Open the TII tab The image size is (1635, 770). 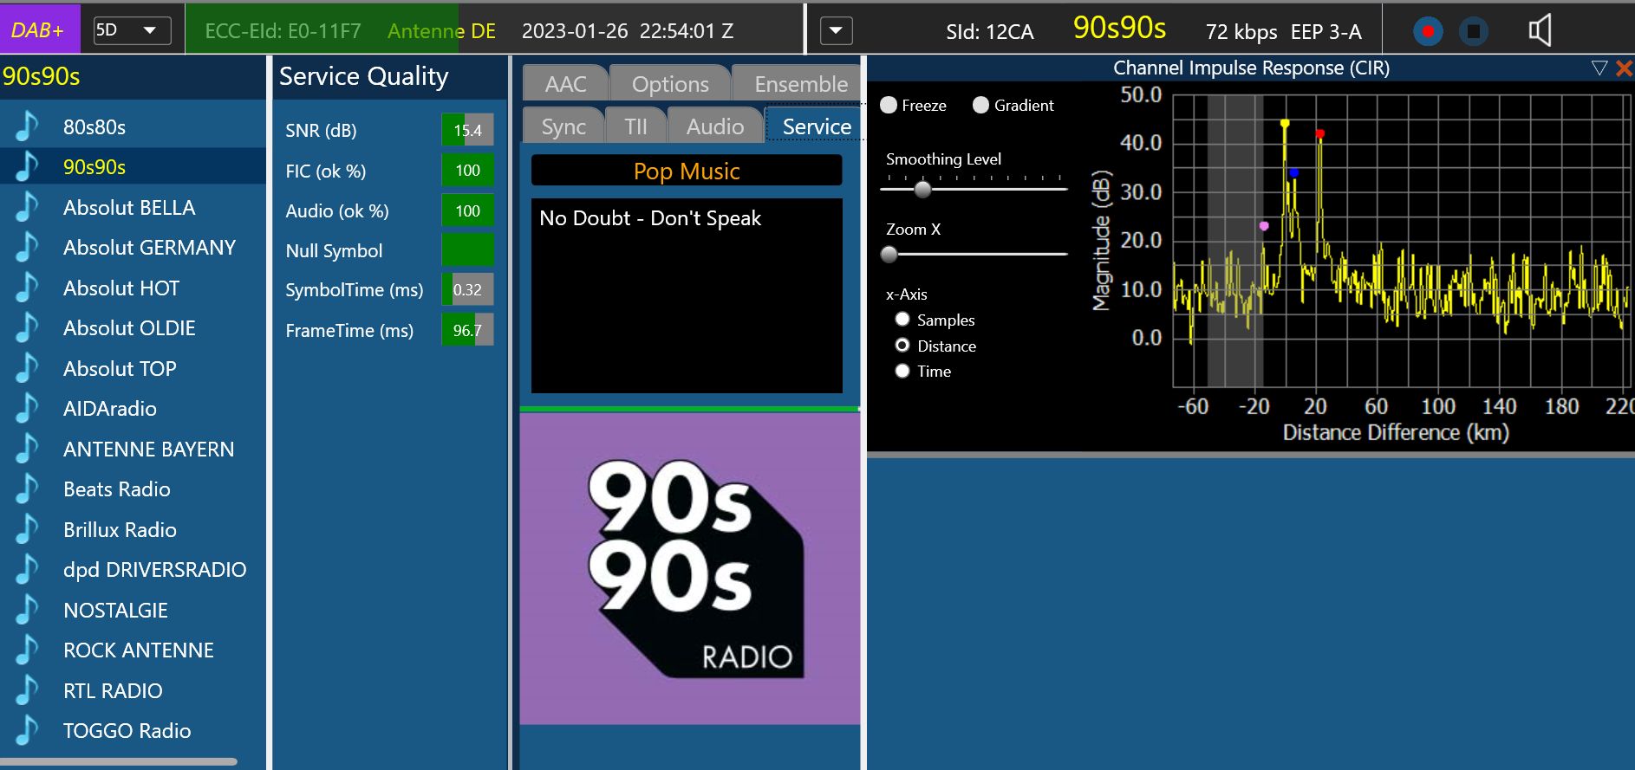[635, 126]
